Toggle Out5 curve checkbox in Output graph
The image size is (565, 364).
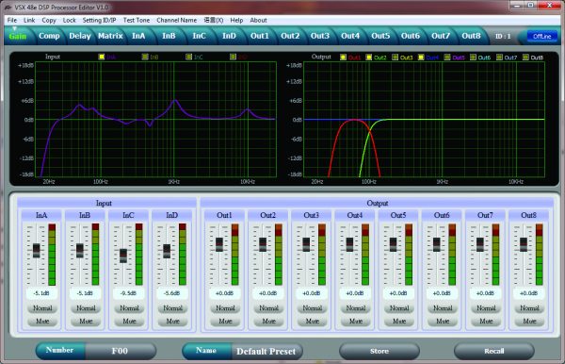click(447, 57)
